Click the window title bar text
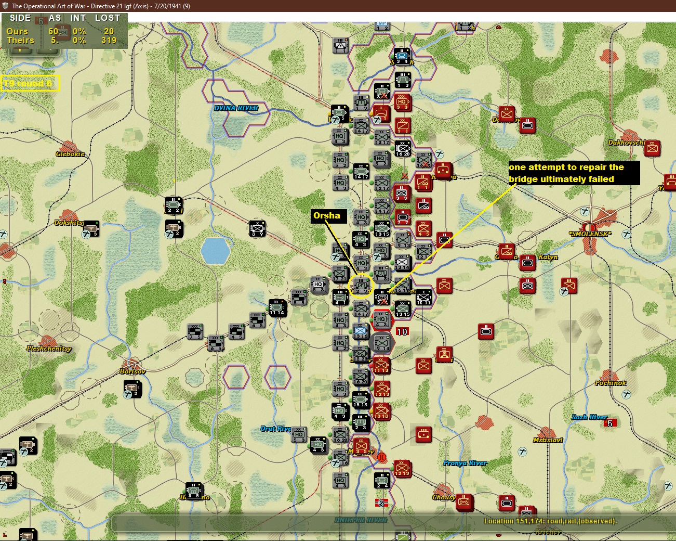The image size is (676, 541). (101, 6)
